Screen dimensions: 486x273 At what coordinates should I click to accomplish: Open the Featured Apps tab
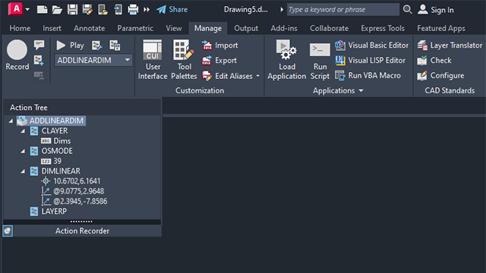pyautogui.click(x=441, y=28)
